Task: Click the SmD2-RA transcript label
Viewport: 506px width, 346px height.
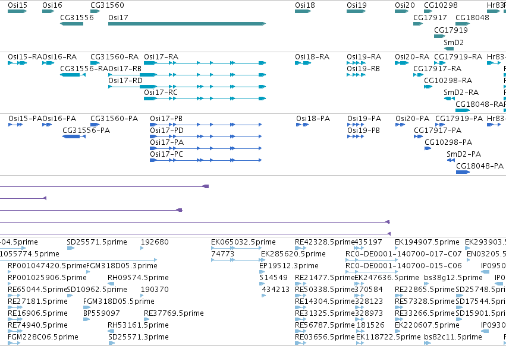Action: click(x=461, y=93)
